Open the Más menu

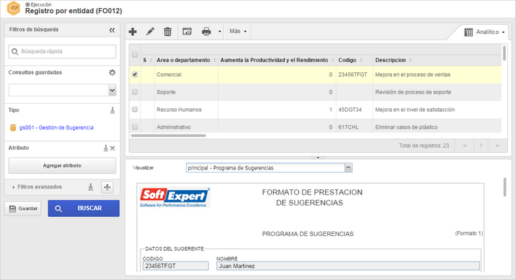pos(238,31)
